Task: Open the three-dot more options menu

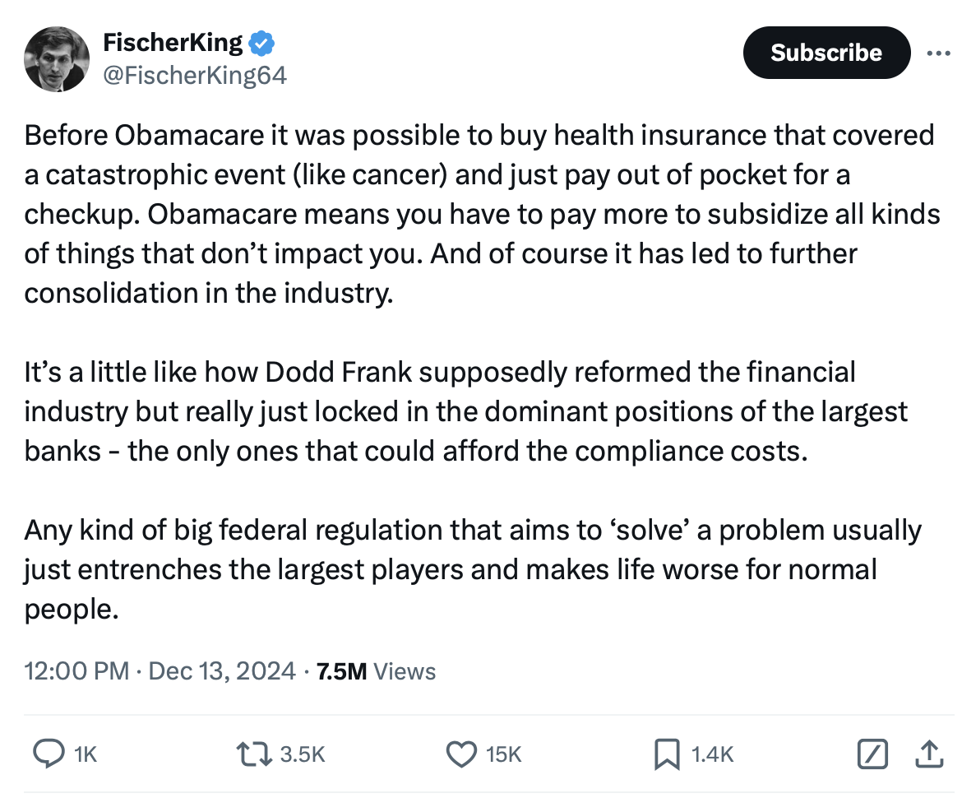Action: pyautogui.click(x=937, y=53)
